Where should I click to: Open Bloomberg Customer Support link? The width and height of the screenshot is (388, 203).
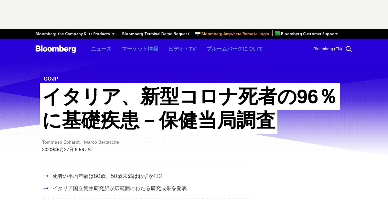(309, 34)
